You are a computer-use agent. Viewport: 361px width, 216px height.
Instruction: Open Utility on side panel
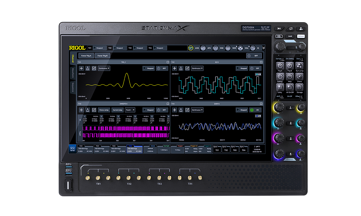click(x=280, y=87)
